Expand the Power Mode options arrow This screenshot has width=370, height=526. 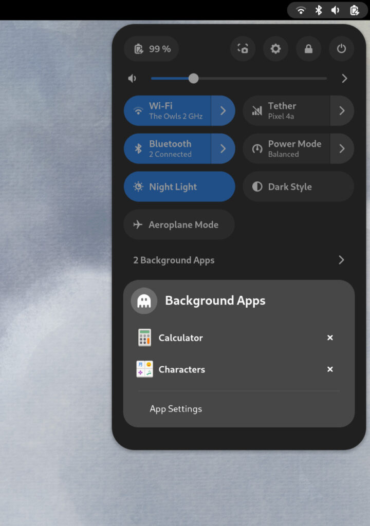point(342,148)
